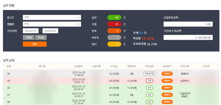Screen dimensions: 221x105
Task: Click the date 2023.04.28 13:40:02
Action: [x=79, y=74]
